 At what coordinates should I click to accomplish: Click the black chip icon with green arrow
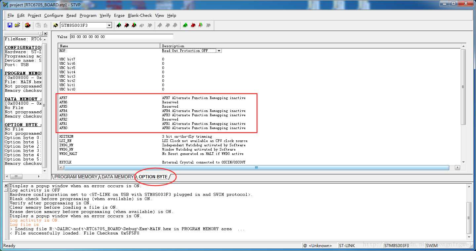pos(119,25)
